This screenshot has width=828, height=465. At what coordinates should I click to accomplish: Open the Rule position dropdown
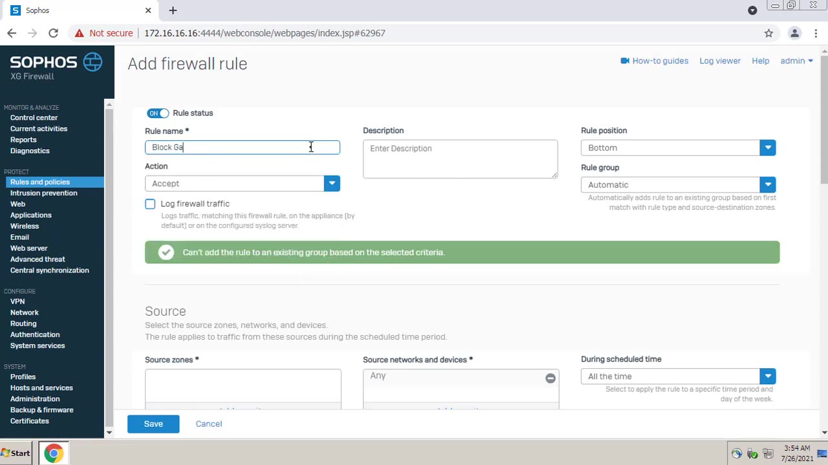pos(678,148)
